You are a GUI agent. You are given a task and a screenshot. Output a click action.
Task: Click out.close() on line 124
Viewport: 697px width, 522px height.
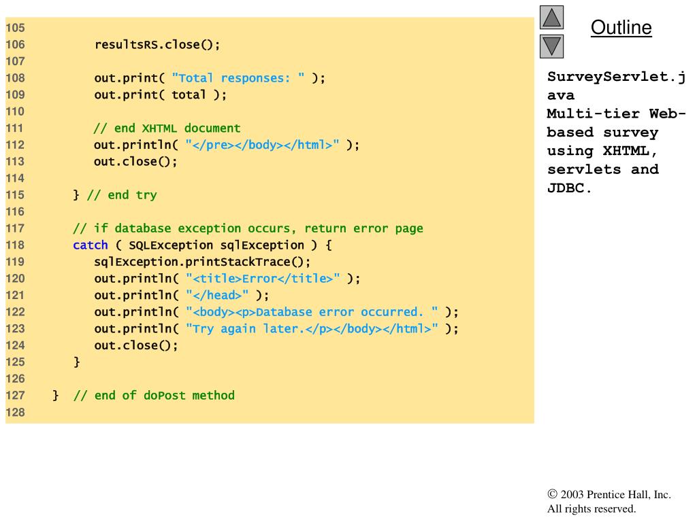(135, 345)
